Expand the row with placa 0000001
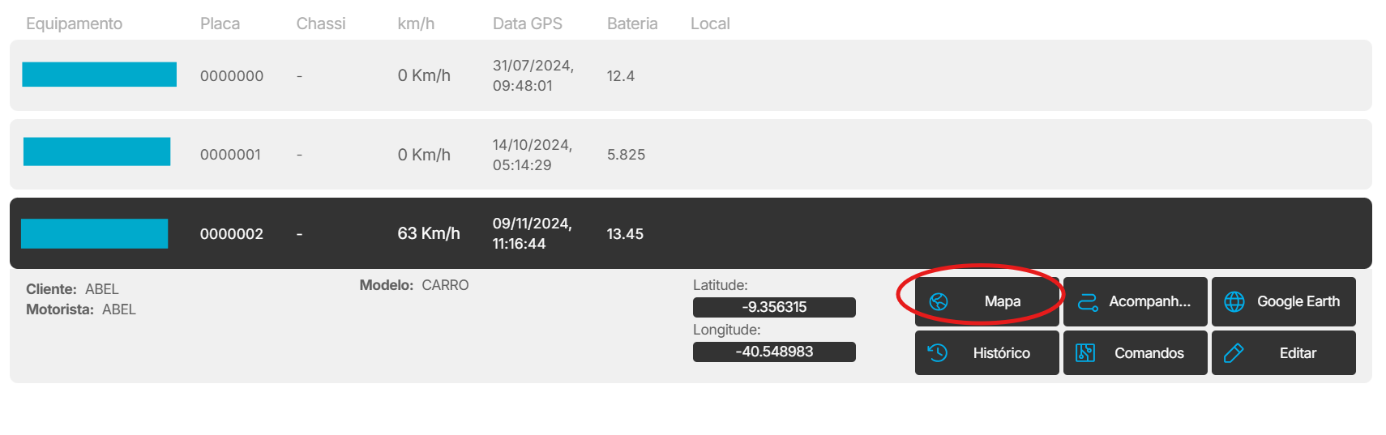The image size is (1386, 435). [230, 155]
